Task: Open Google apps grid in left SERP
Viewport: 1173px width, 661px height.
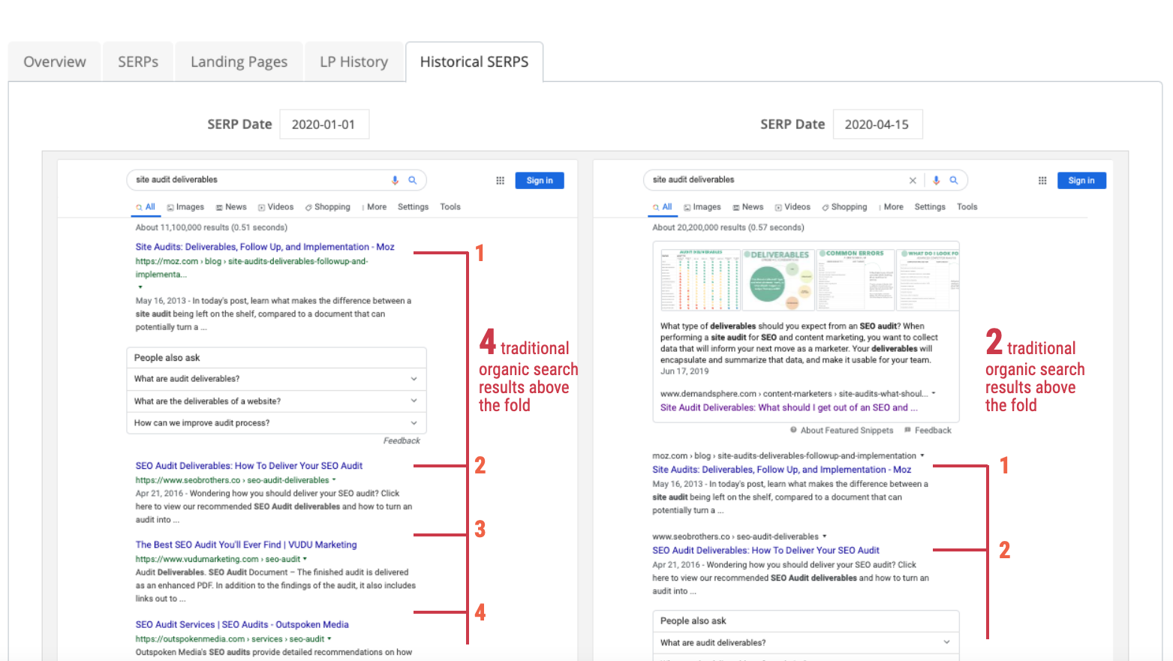Action: 500,181
